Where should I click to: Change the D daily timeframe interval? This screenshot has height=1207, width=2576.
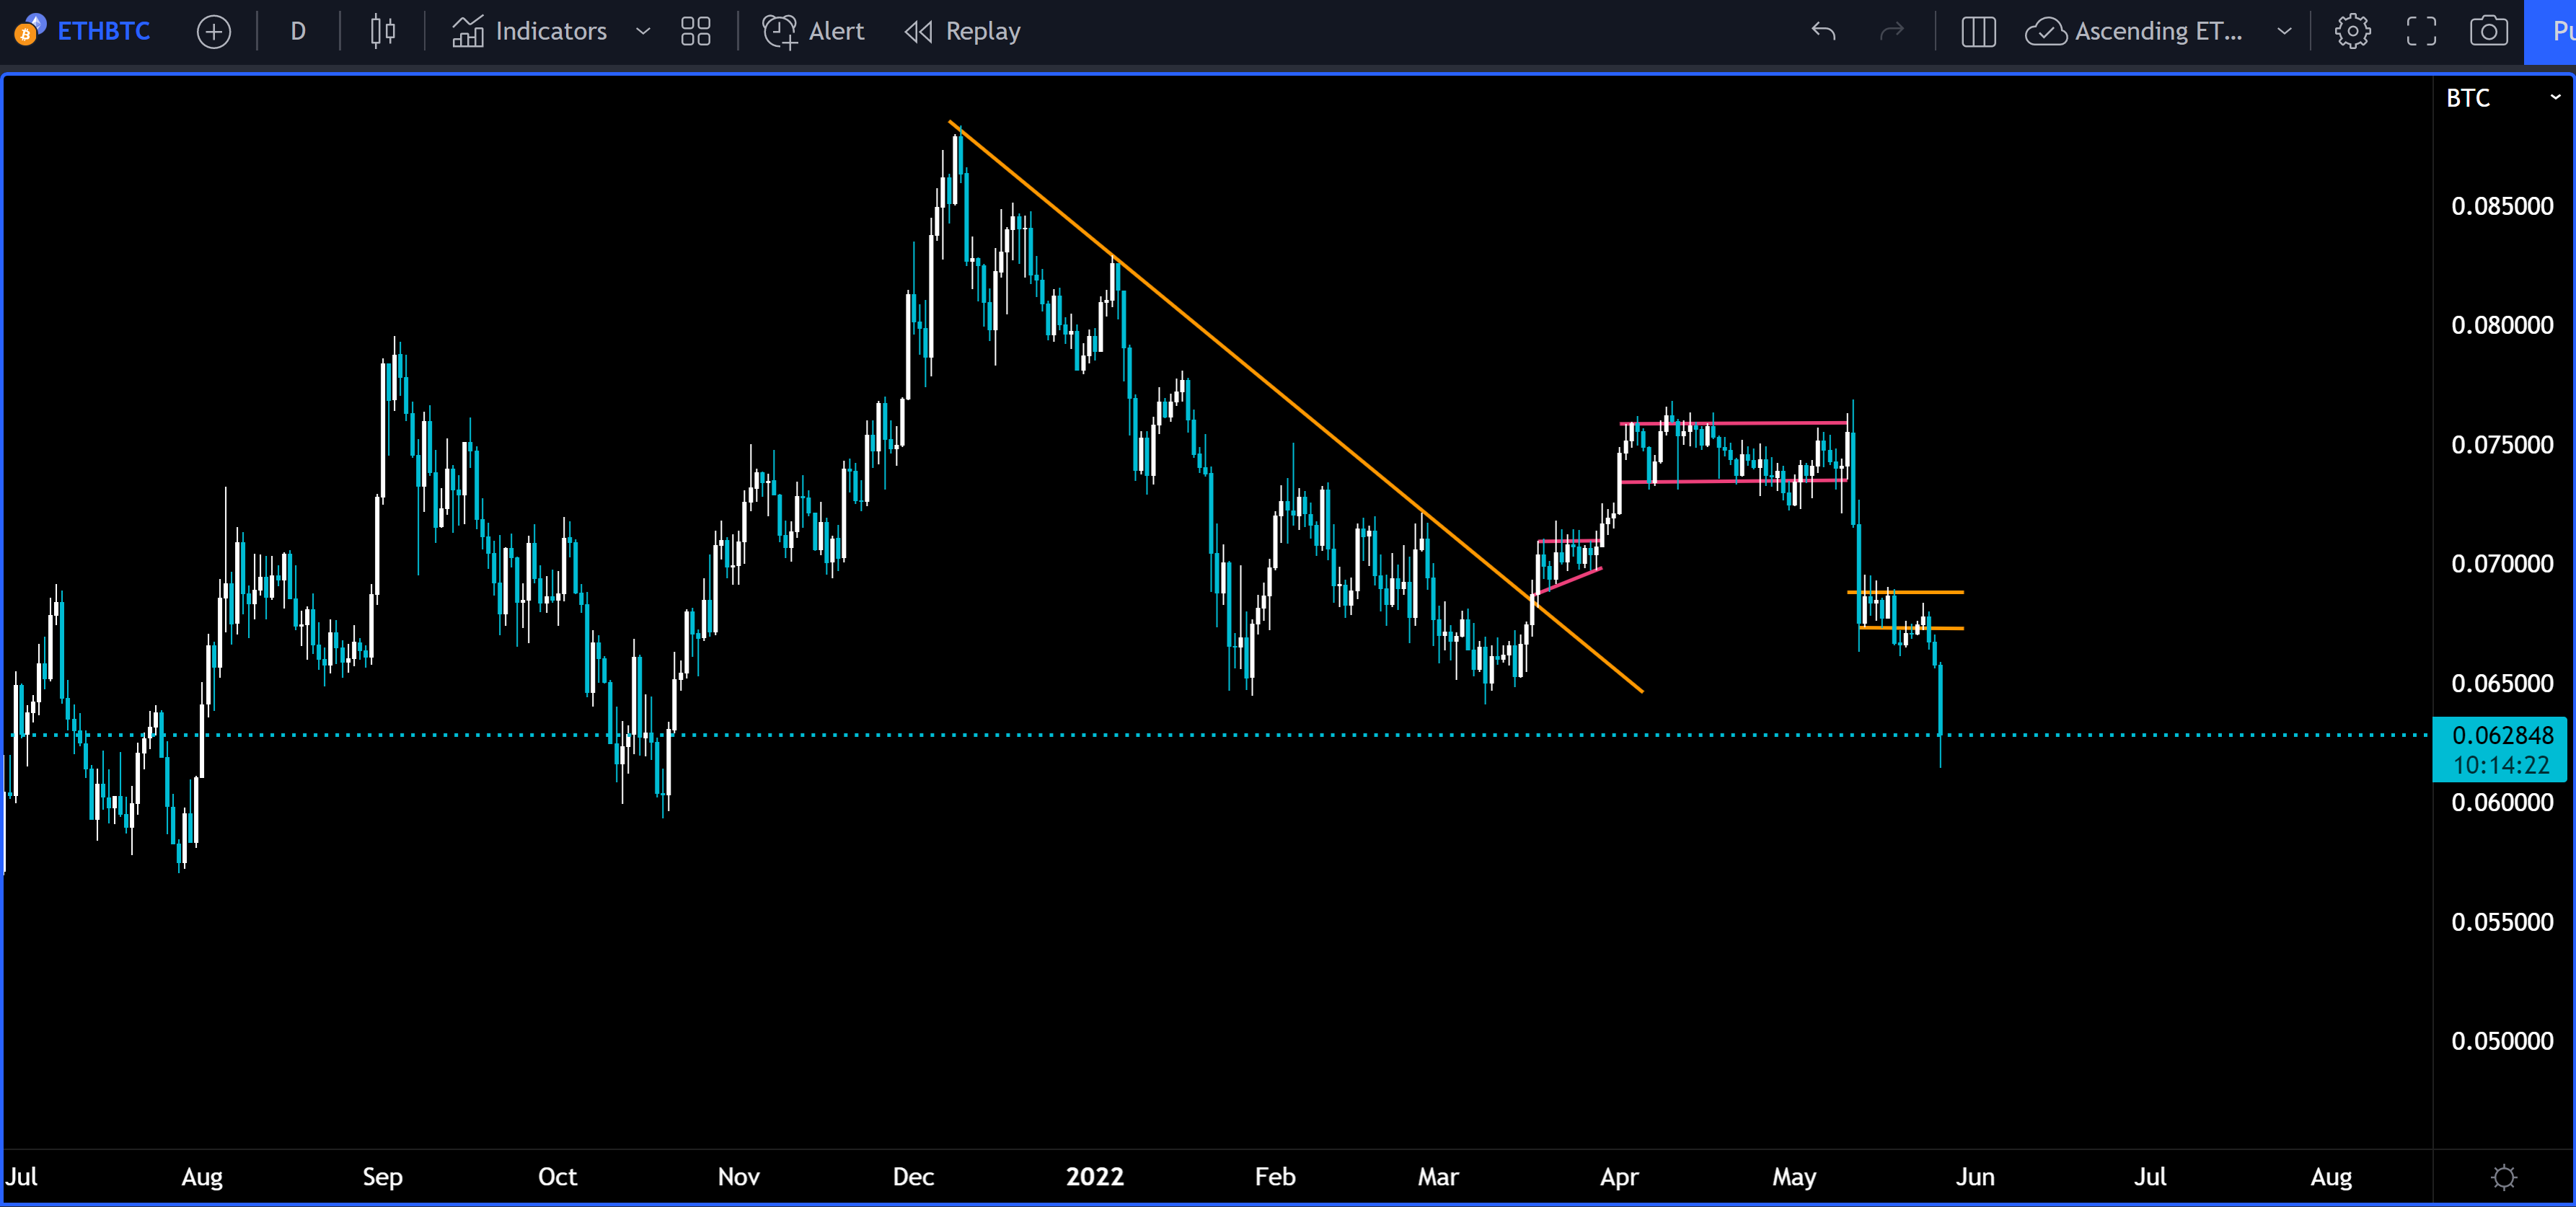tap(298, 31)
